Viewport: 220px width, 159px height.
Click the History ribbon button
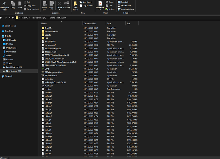tap(110, 9)
